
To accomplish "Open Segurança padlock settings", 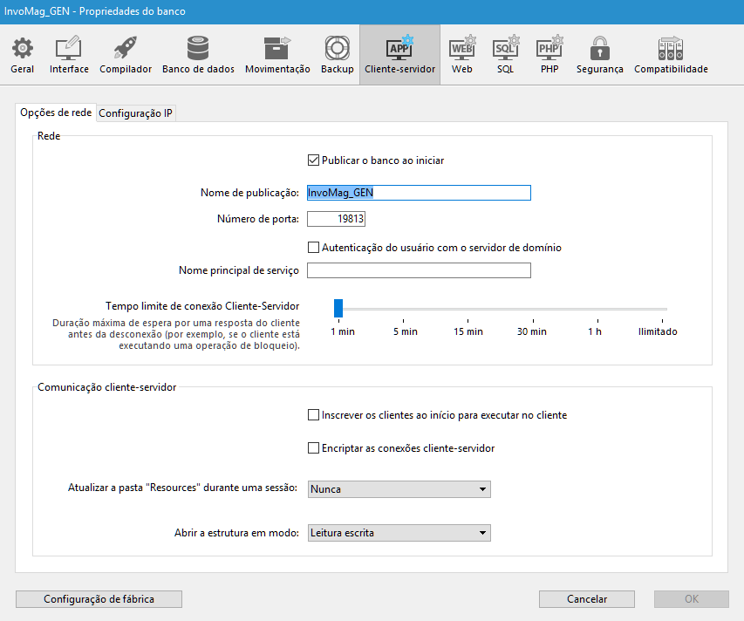I will 599,55.
